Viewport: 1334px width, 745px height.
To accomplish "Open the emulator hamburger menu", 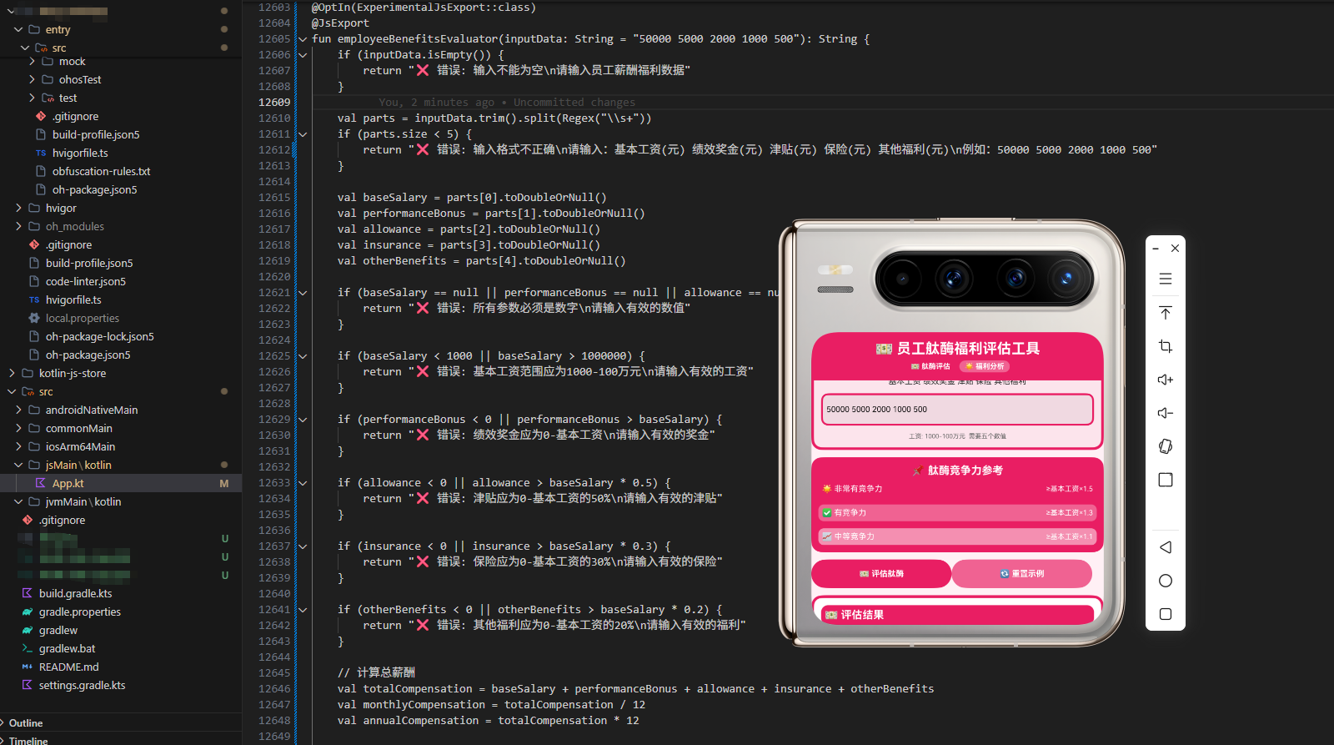I will tap(1166, 279).
